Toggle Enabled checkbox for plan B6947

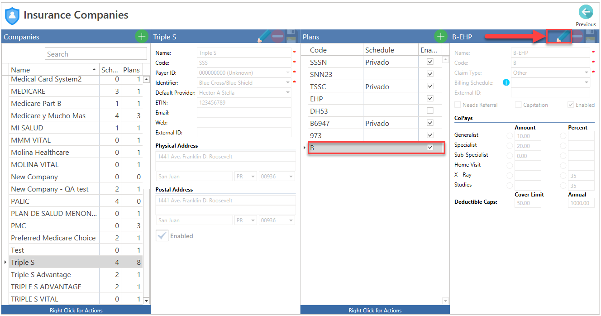coord(430,123)
